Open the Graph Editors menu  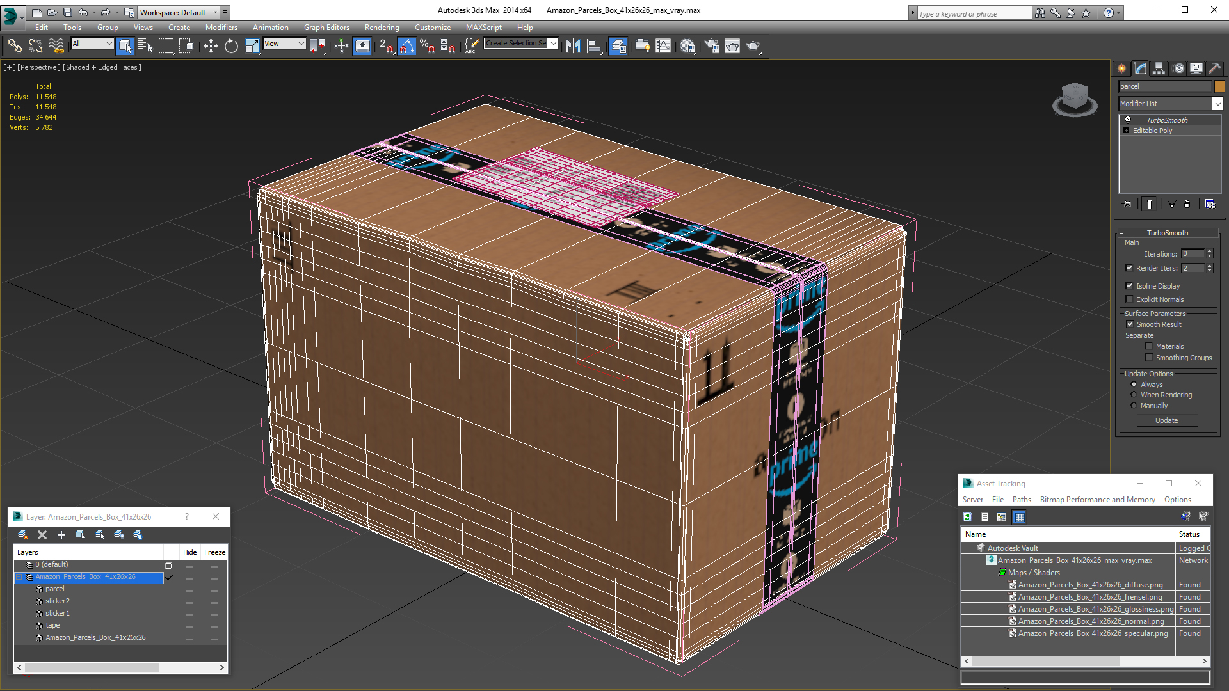[x=326, y=28]
